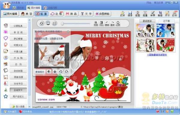Toggle the 对比 compare view
Screen dimensions: 180x115
point(101,23)
